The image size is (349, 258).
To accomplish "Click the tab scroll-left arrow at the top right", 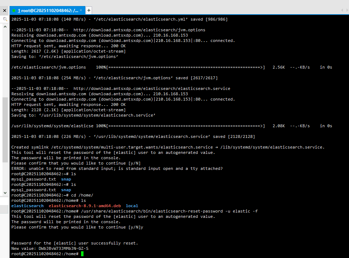I will (342, 10).
